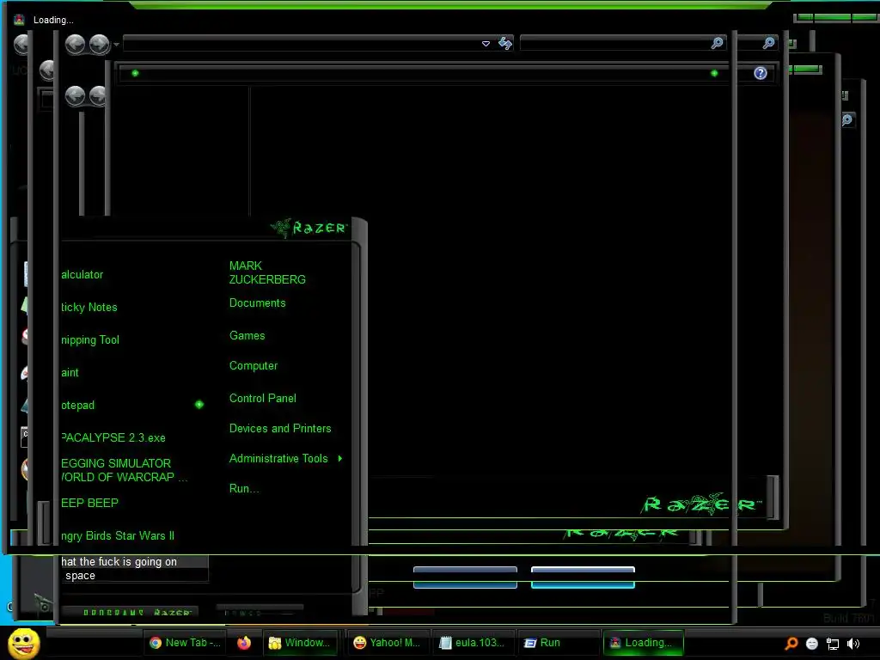Click the front window Back arrow
The image size is (880, 660).
coord(75,44)
